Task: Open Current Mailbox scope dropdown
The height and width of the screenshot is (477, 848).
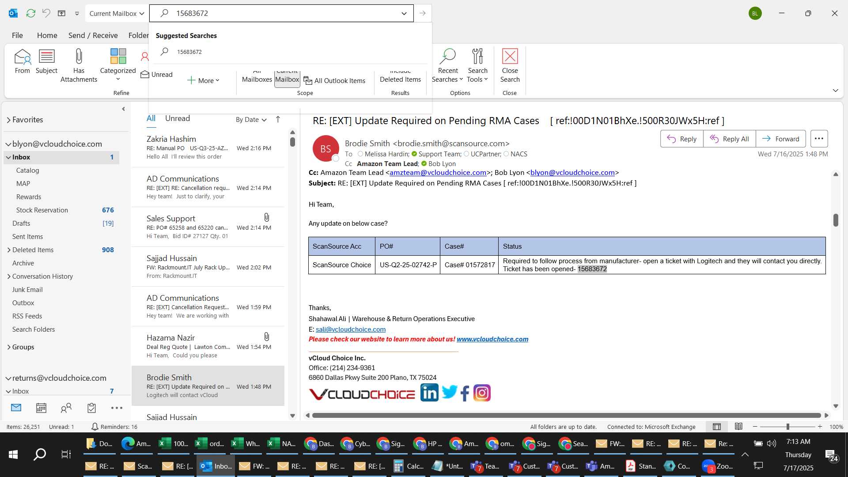Action: pos(117,13)
